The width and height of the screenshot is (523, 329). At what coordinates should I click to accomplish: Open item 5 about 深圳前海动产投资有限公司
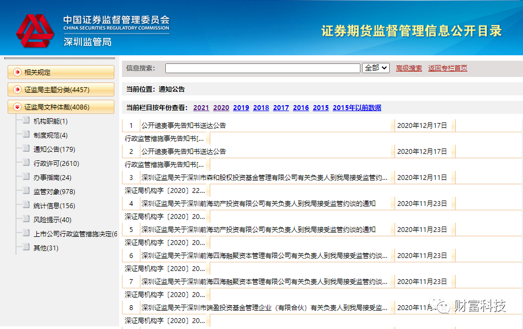259,230
